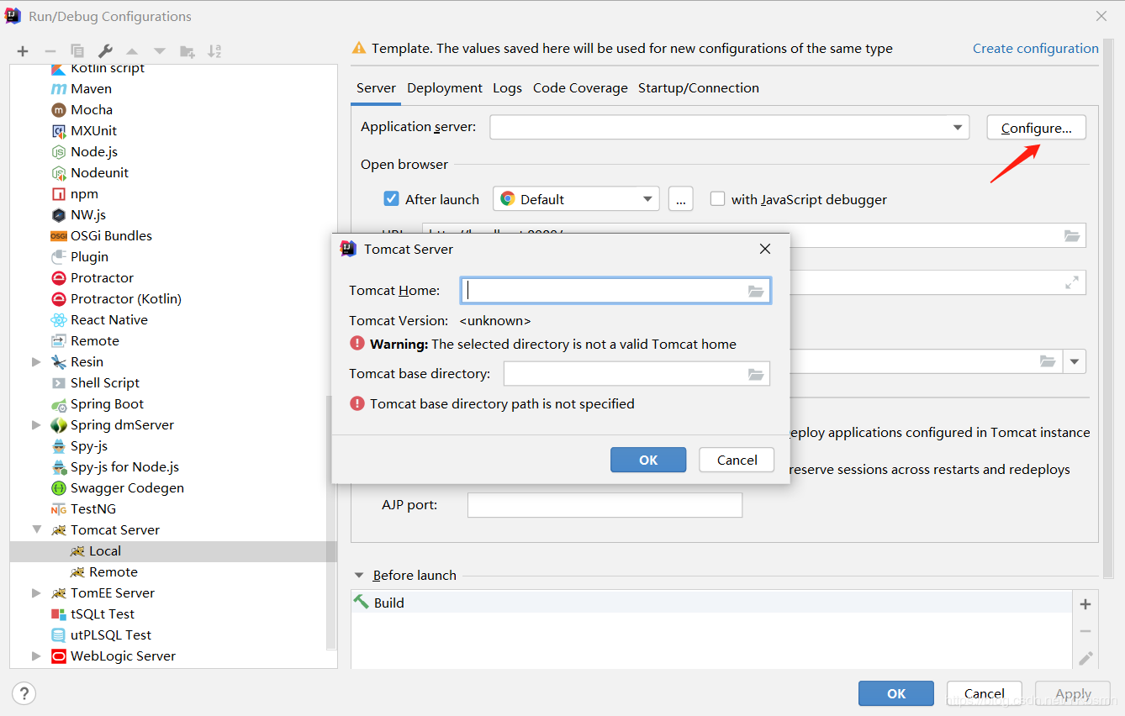Browse for Tomcat base directory folder icon
1125x716 pixels.
(x=756, y=374)
